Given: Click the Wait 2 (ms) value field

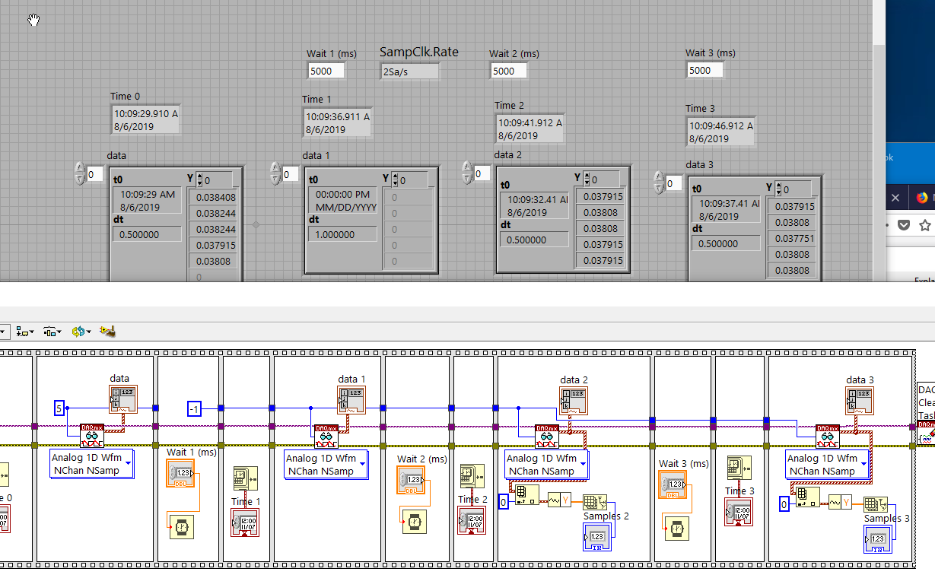Looking at the screenshot, I should pyautogui.click(x=508, y=71).
